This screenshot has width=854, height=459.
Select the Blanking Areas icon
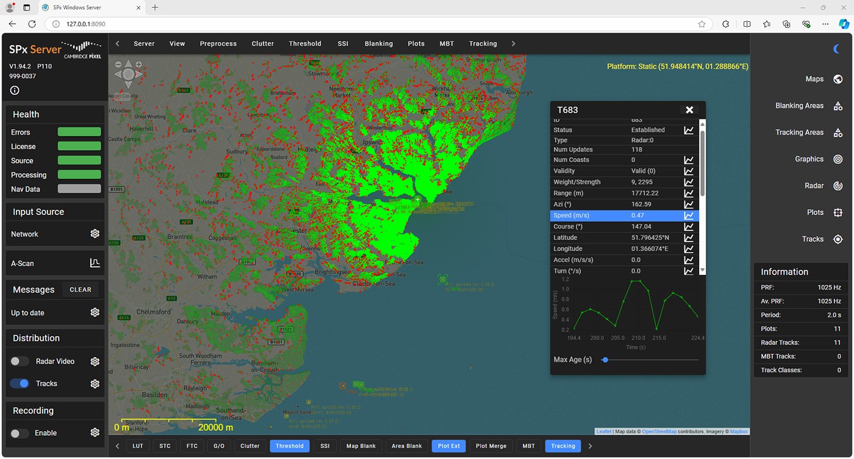pos(838,105)
